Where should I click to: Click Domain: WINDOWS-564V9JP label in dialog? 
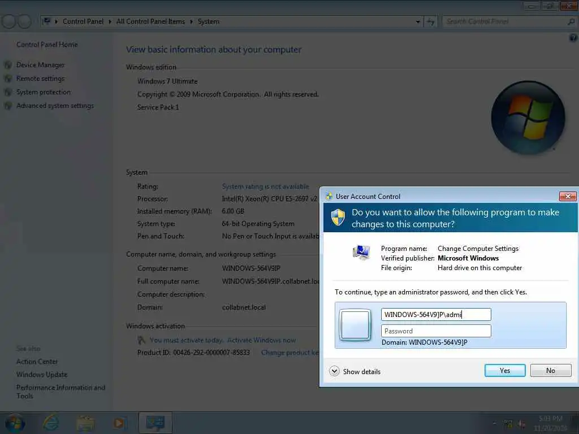(x=424, y=342)
